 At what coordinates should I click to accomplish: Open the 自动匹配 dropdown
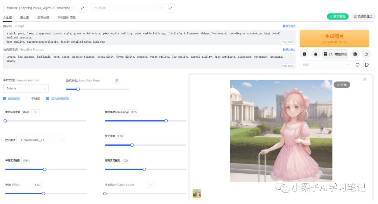pyautogui.click(x=127, y=8)
